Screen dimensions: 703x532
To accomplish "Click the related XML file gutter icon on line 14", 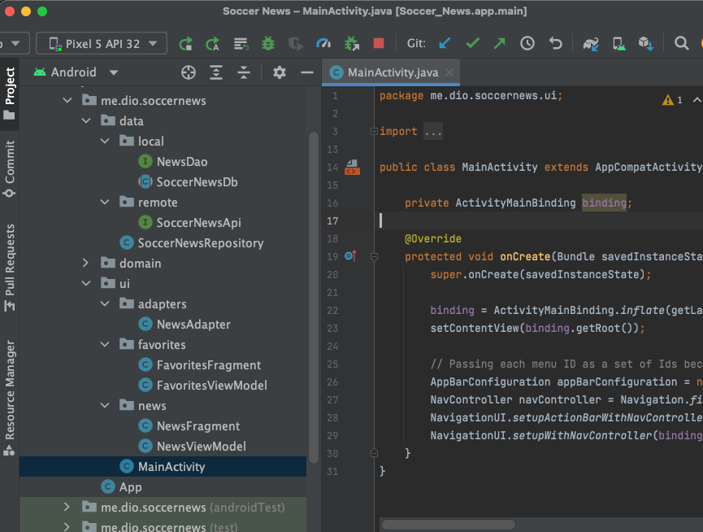I will click(x=352, y=168).
